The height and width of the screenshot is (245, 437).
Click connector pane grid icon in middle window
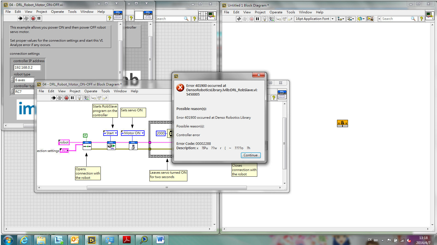point(203,16)
